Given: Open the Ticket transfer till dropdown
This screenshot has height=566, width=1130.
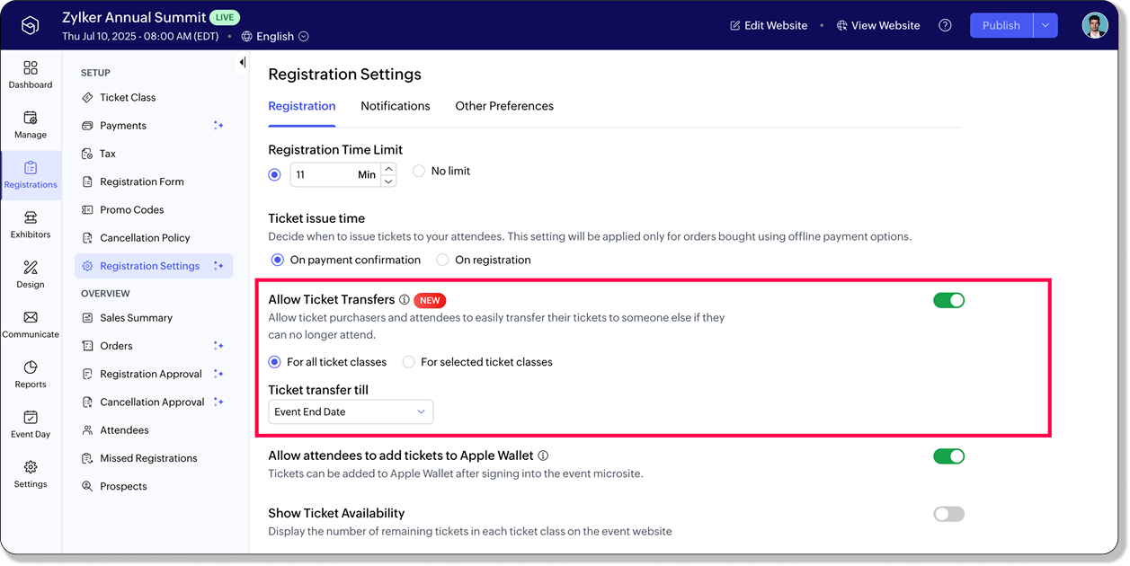Looking at the screenshot, I should 351,412.
